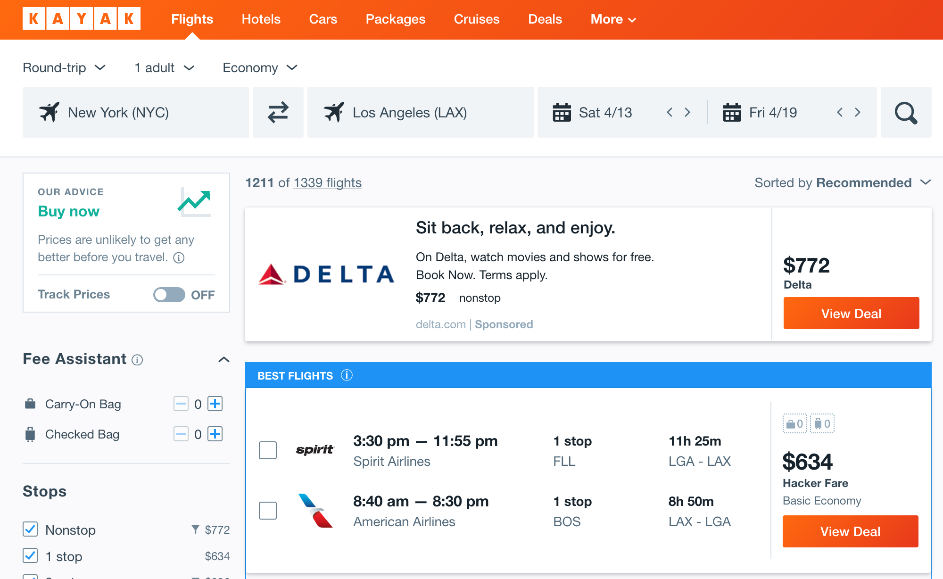Click the carry-on bag count icon in results
Image resolution: width=943 pixels, height=579 pixels.
[x=794, y=423]
